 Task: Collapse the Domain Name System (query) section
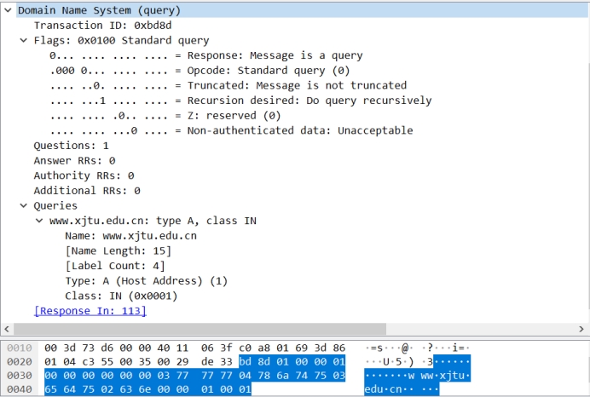click(x=9, y=11)
